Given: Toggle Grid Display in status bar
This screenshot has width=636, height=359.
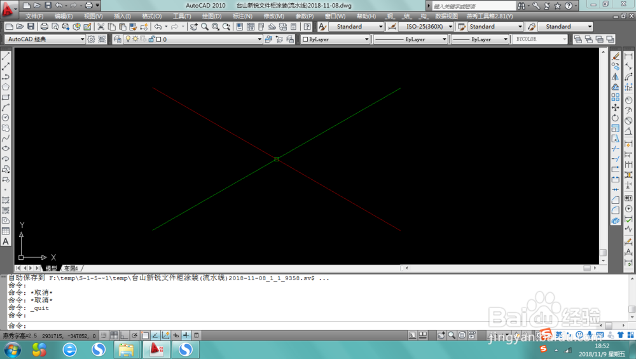Looking at the screenshot, I should pyautogui.click(x=114, y=335).
